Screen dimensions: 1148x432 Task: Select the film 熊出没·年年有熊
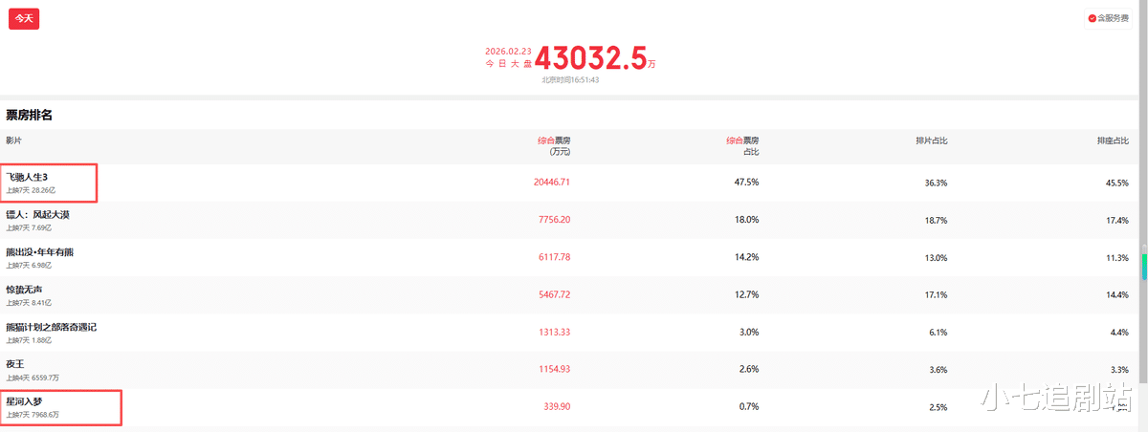[x=39, y=252]
